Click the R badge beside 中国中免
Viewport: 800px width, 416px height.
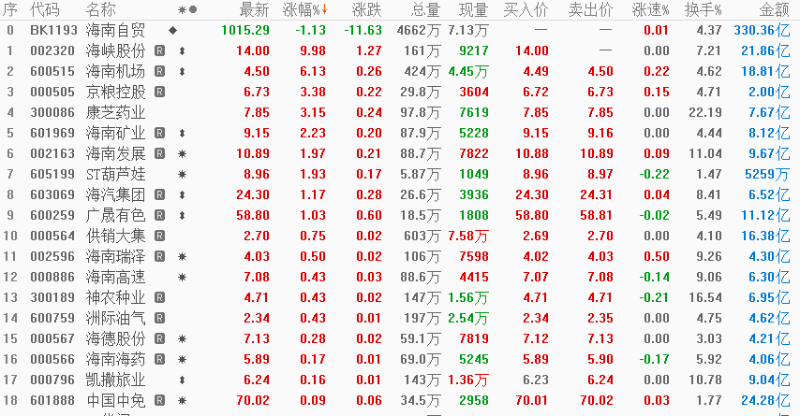point(159,400)
